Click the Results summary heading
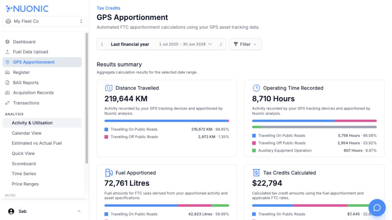This screenshot has width=392, height=220. coord(119,65)
